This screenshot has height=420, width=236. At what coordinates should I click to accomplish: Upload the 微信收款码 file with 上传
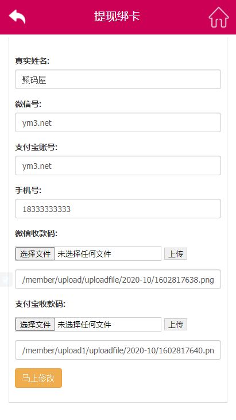click(176, 253)
